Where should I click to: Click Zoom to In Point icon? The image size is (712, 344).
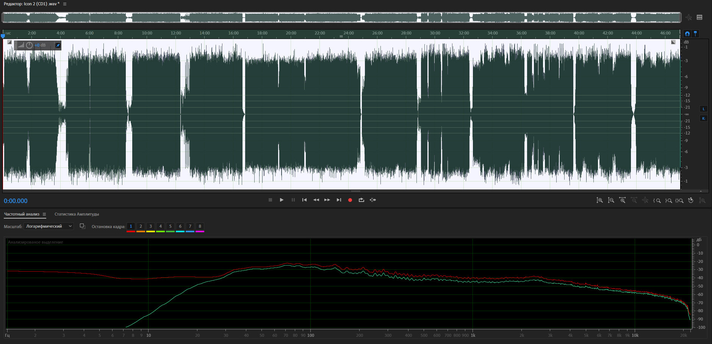click(x=657, y=200)
